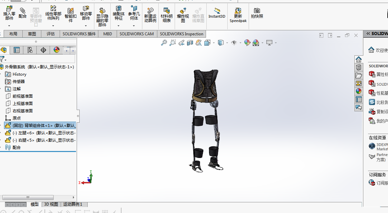Image resolution: width=388 pixels, height=213 pixels.
Task: Switch to the 草图 tab
Action: [32, 34]
